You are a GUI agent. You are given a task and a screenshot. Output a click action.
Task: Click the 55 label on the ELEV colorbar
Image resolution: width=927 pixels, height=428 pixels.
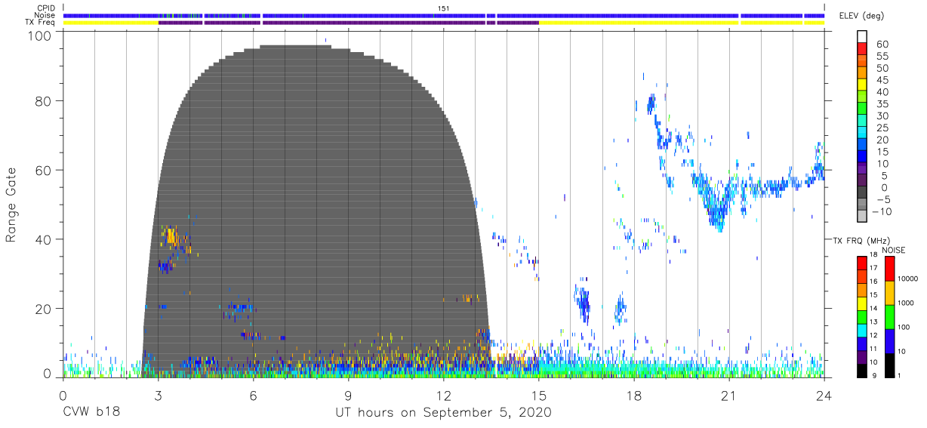click(882, 57)
